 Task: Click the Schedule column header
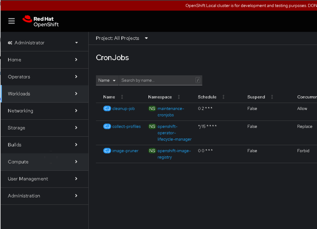click(x=207, y=97)
